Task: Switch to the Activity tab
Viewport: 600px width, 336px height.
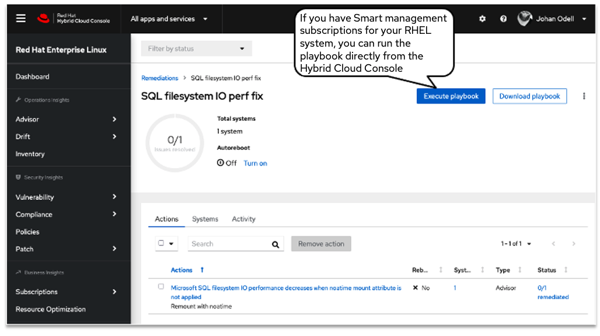Action: (243, 219)
